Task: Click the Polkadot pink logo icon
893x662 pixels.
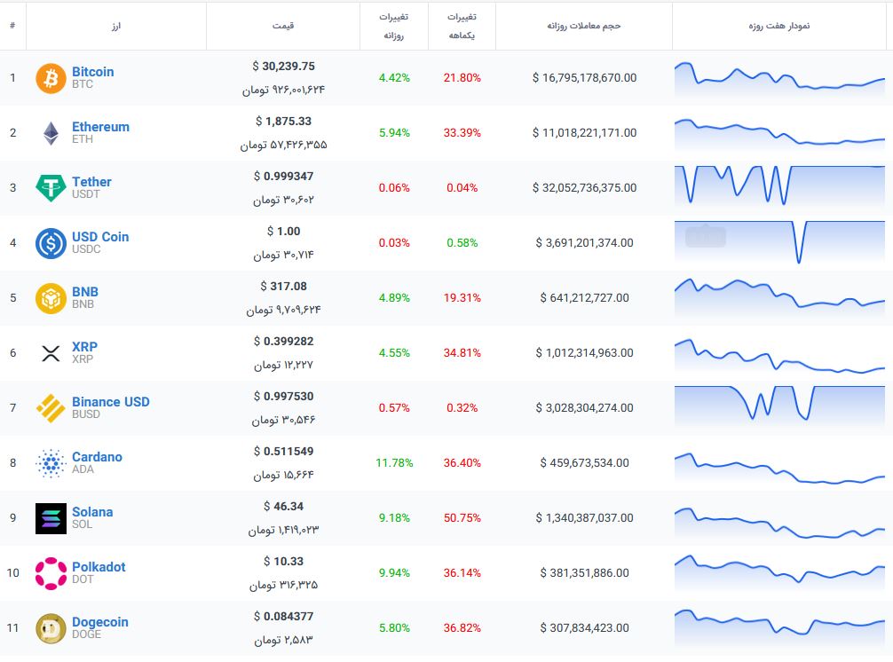Action: 51,573
